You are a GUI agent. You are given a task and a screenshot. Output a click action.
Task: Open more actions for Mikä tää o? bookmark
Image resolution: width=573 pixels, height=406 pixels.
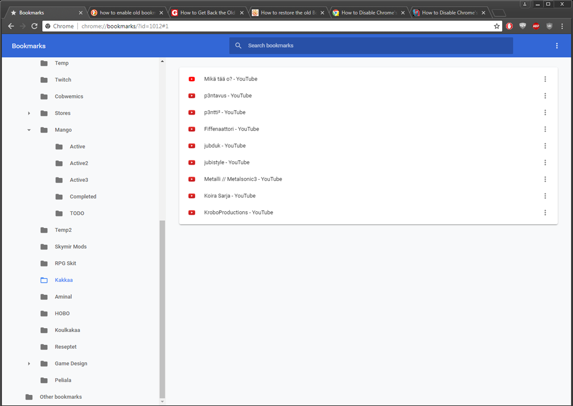[545, 79]
